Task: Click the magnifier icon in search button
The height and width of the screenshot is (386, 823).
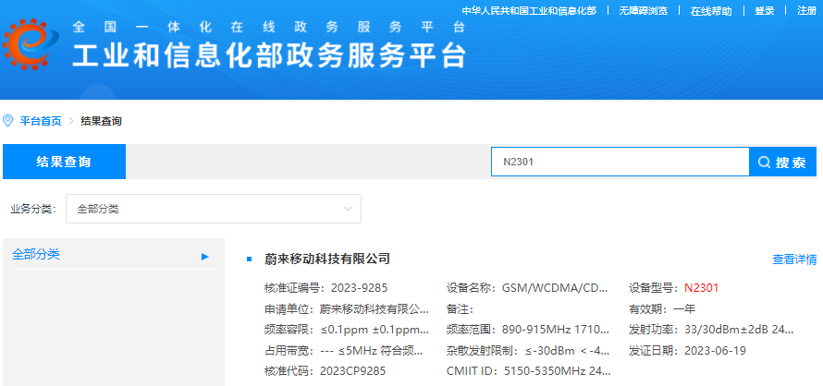Action: pyautogui.click(x=764, y=162)
